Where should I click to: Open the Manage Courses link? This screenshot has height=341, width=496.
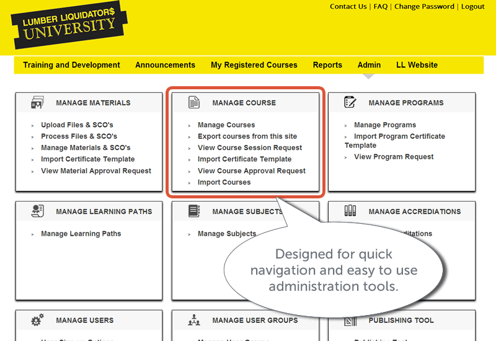pos(226,125)
